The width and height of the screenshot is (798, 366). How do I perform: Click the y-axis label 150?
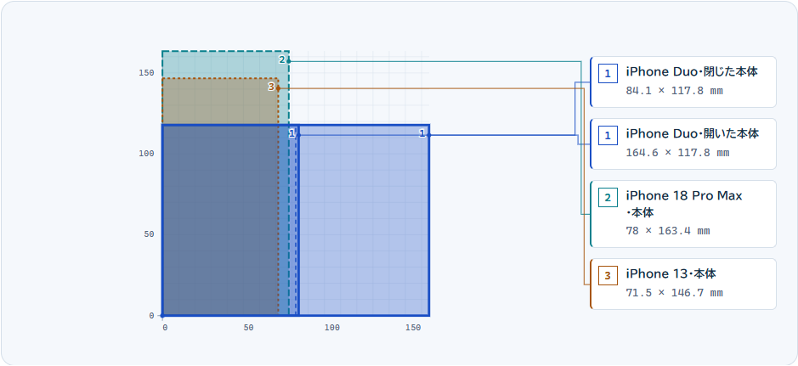(x=146, y=73)
